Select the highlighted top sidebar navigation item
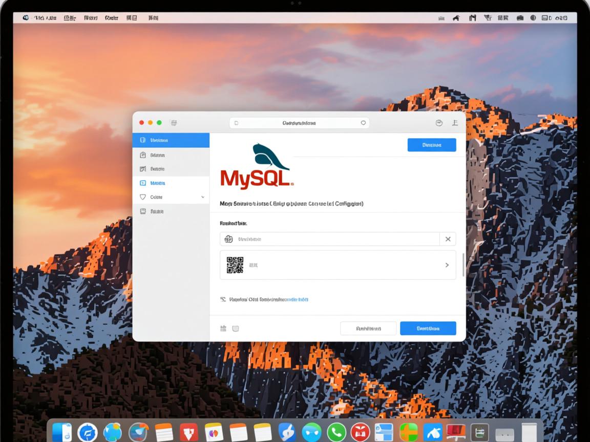 click(171, 140)
